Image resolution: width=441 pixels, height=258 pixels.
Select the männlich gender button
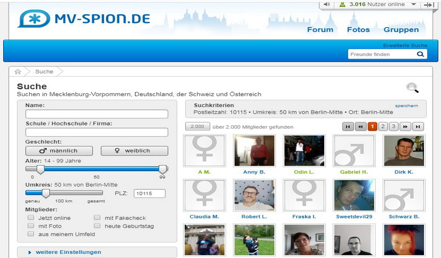pos(59,151)
